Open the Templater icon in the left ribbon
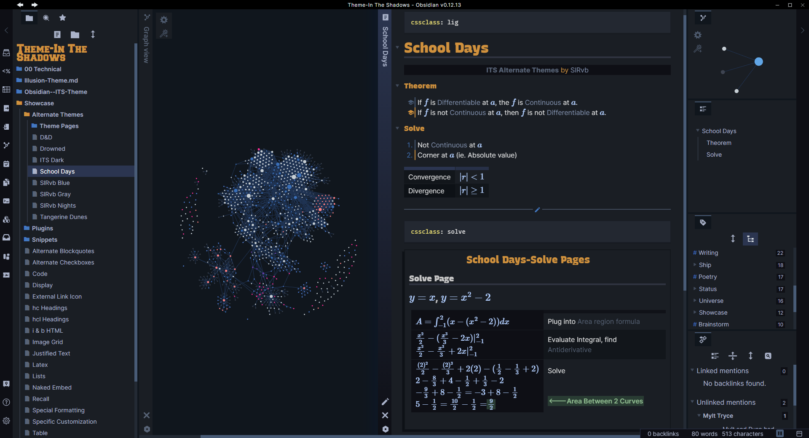The height and width of the screenshot is (438, 809). click(x=6, y=71)
